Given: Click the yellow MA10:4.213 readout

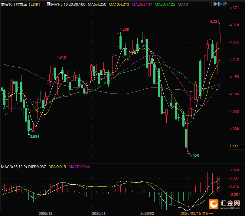Looking at the screenshot, I should click(x=119, y=5).
